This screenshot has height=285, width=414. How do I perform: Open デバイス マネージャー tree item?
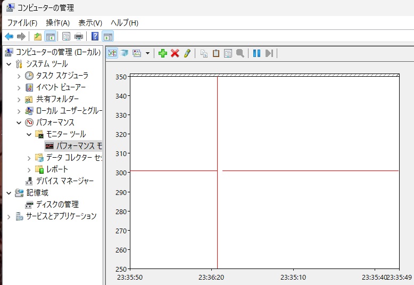pos(65,181)
